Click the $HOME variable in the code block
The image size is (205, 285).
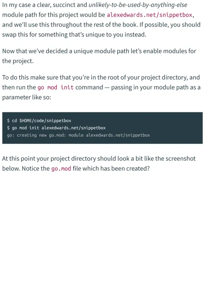tap(26, 121)
